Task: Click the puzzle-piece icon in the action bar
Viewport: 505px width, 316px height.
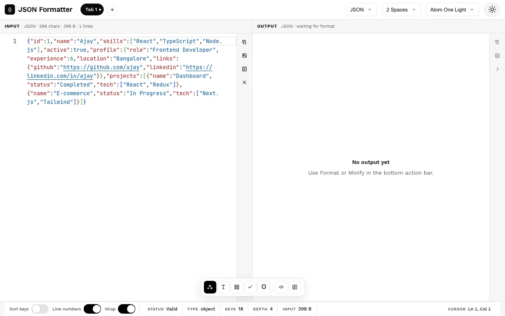Action: tap(264, 287)
